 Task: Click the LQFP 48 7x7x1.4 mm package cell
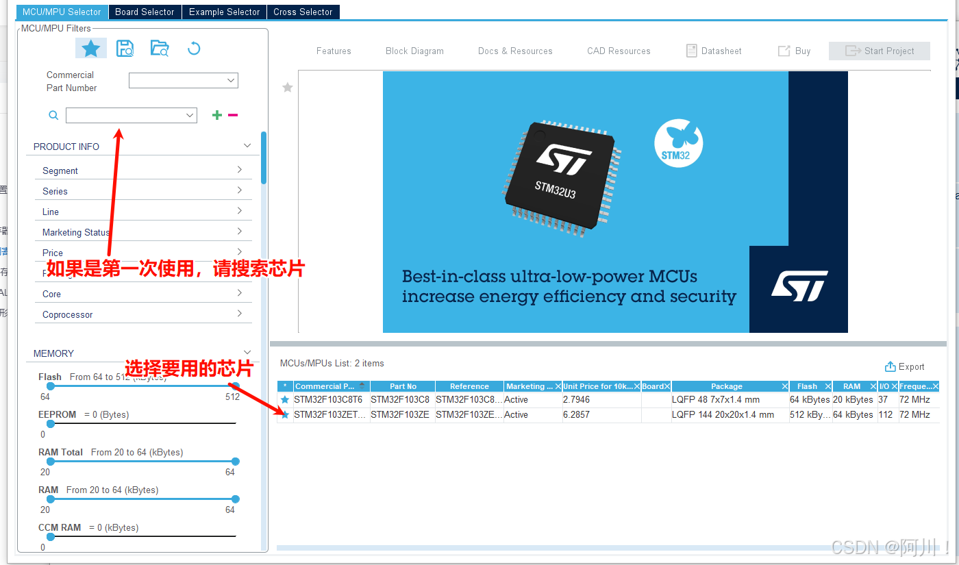[x=730, y=399]
